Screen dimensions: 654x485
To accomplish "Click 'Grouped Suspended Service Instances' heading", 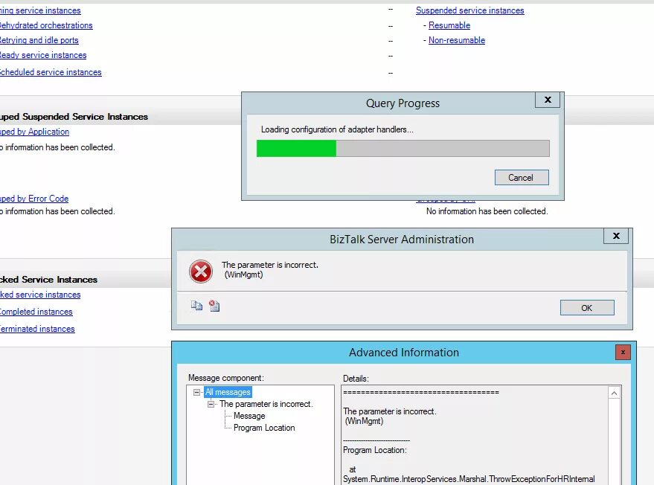I will tap(74, 117).
